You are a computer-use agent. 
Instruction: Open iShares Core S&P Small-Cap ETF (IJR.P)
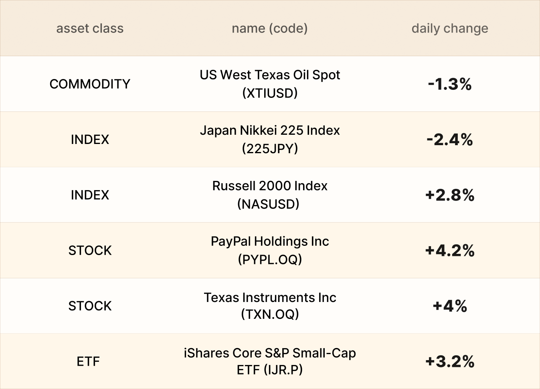[x=269, y=361]
